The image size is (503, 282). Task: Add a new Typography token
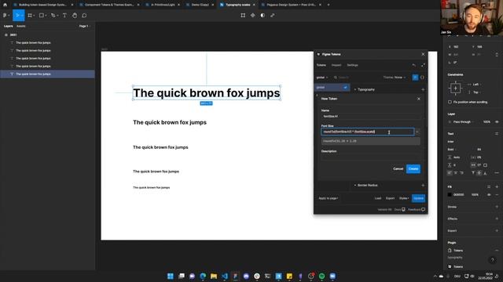pos(423,89)
